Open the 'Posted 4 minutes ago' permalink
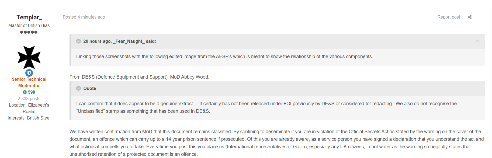The image size is (492, 158). click(x=84, y=17)
